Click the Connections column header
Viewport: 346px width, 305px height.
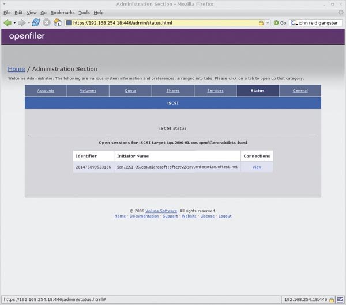pyautogui.click(x=257, y=156)
